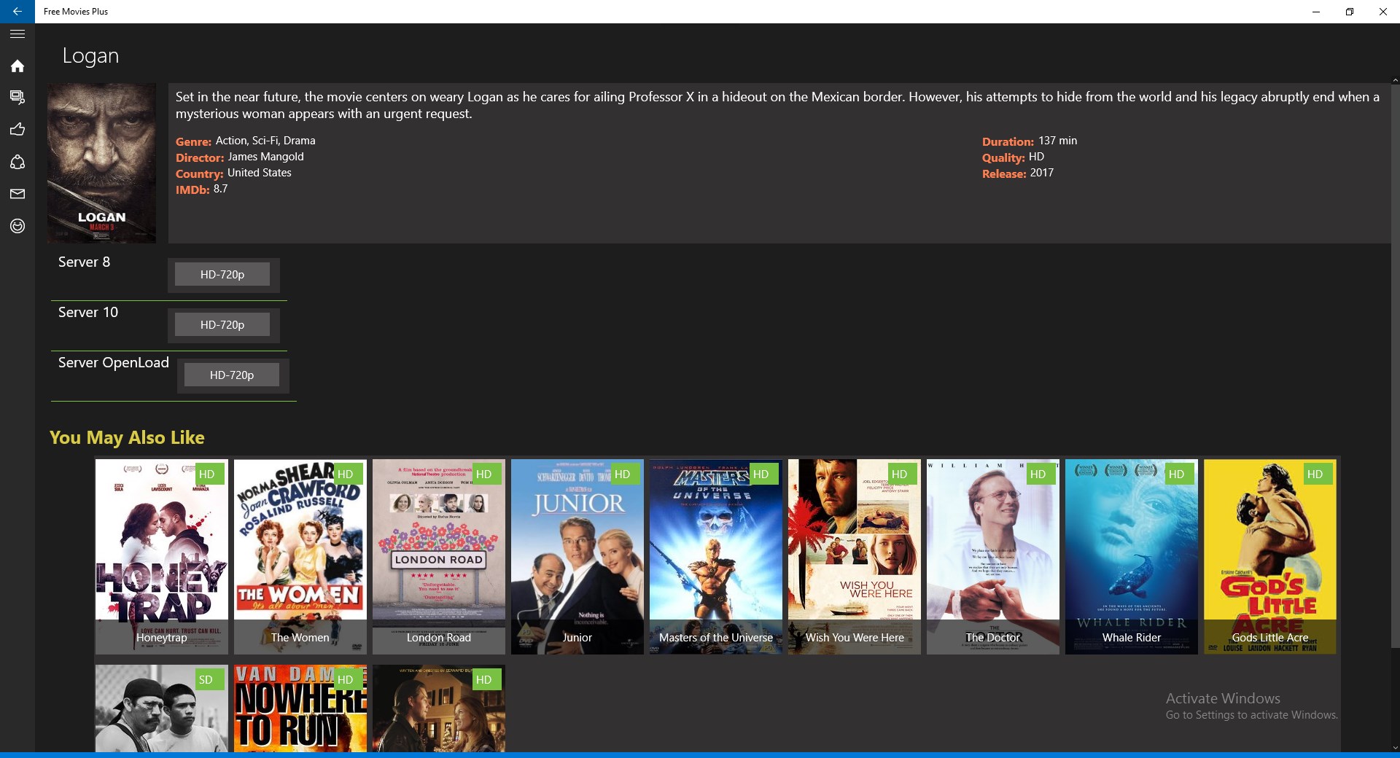Go back using the back arrow
1400x758 pixels.
(x=17, y=12)
